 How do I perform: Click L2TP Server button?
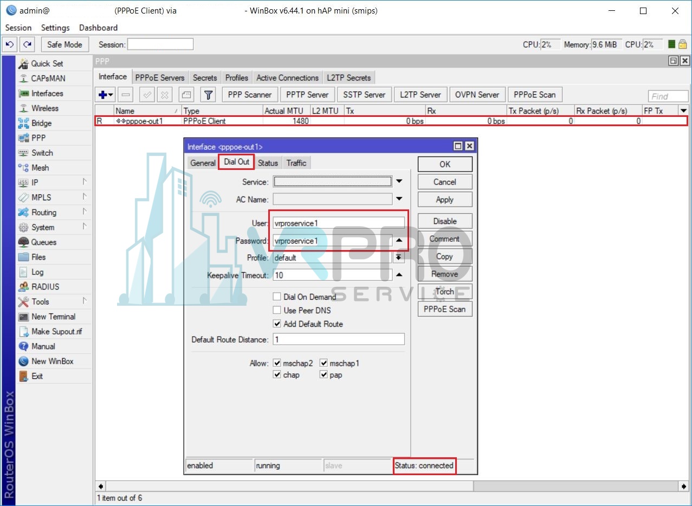click(421, 95)
